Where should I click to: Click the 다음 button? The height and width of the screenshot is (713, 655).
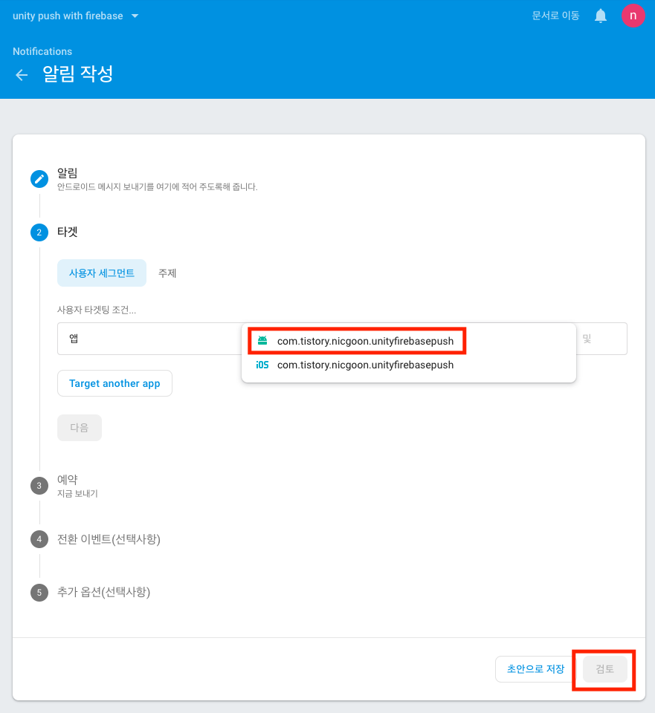80,428
